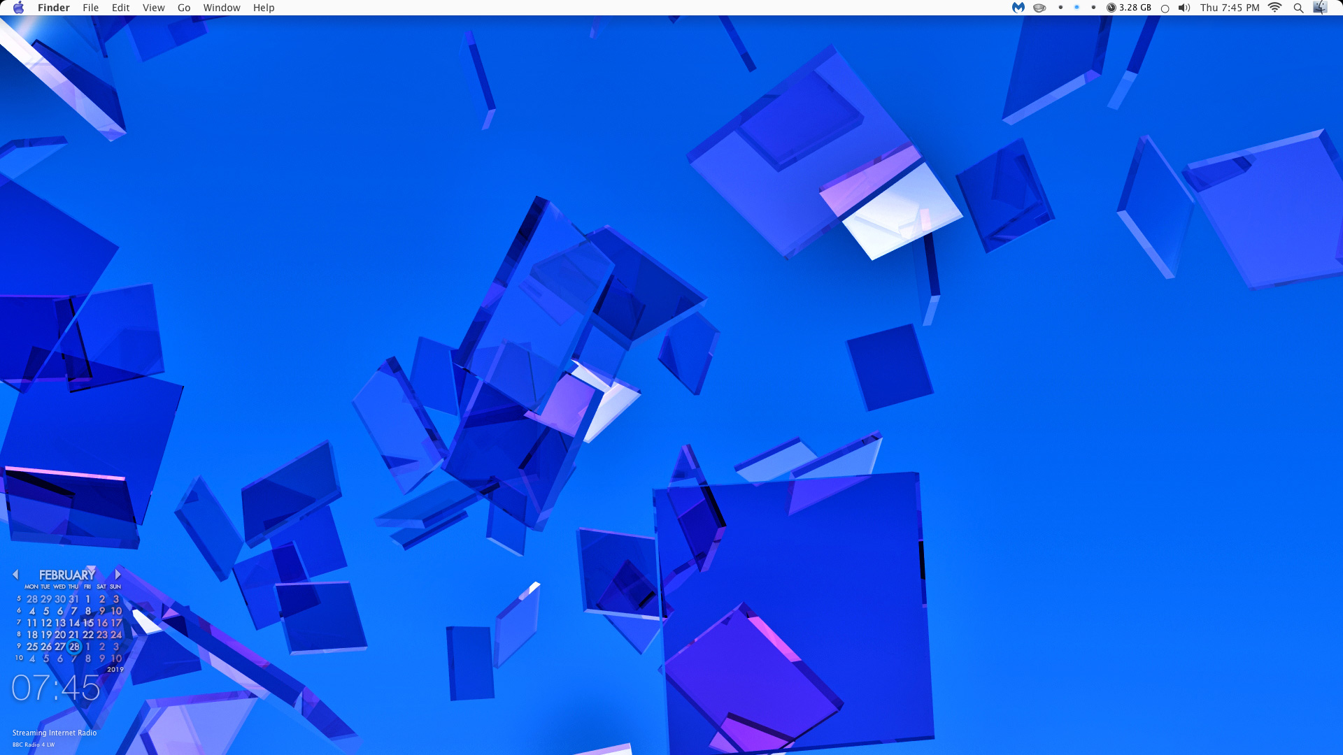Go to next month in calendar widget
1343x755 pixels.
pos(118,575)
